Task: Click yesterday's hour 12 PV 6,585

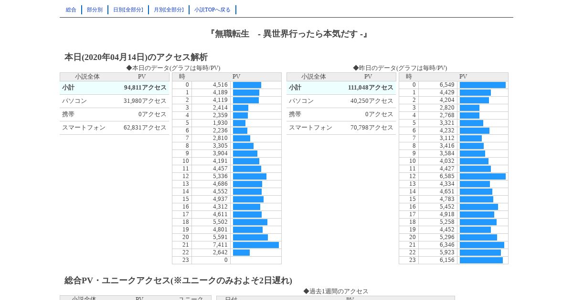Action: 447,176
